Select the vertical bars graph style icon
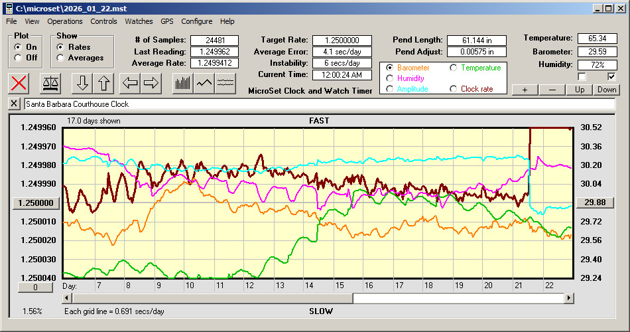The height and width of the screenshot is (332, 630). click(182, 83)
